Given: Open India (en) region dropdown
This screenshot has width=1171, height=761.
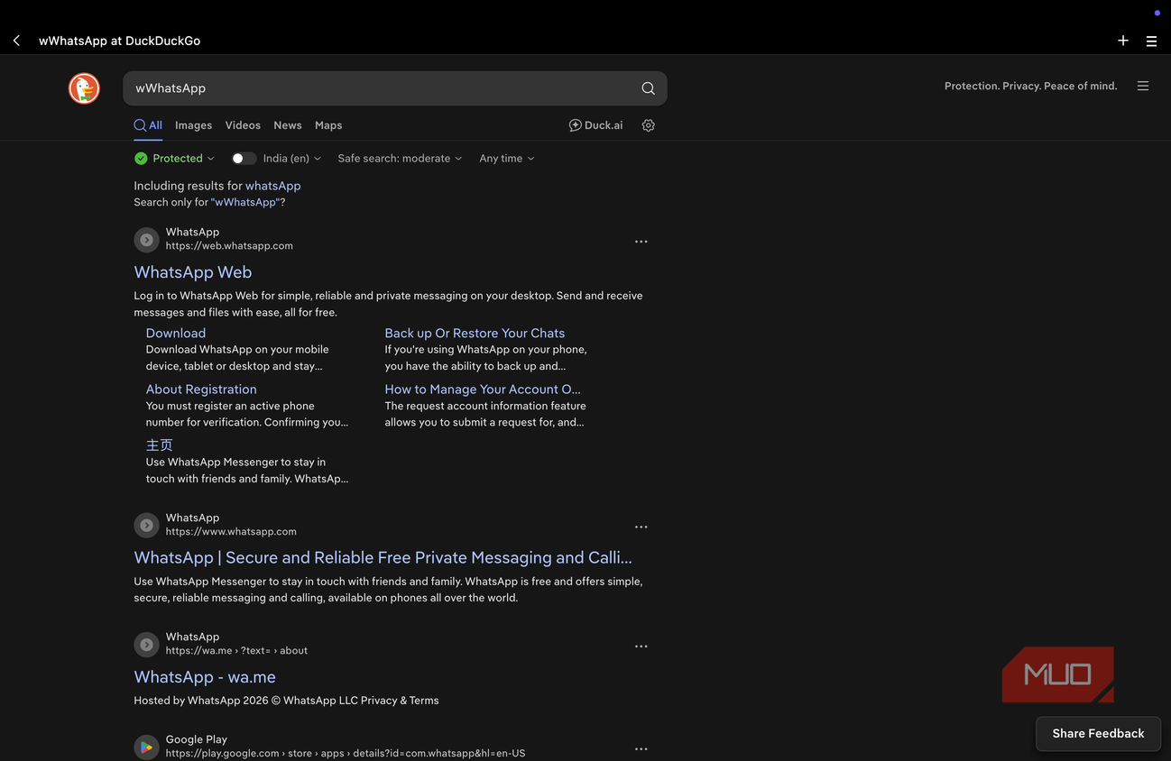Looking at the screenshot, I should (x=292, y=159).
